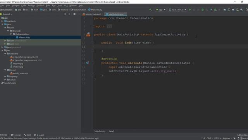This screenshot has width=248, height=140.
Task: Click the gutter icon beside MainActivity class line
Action: (88, 35)
